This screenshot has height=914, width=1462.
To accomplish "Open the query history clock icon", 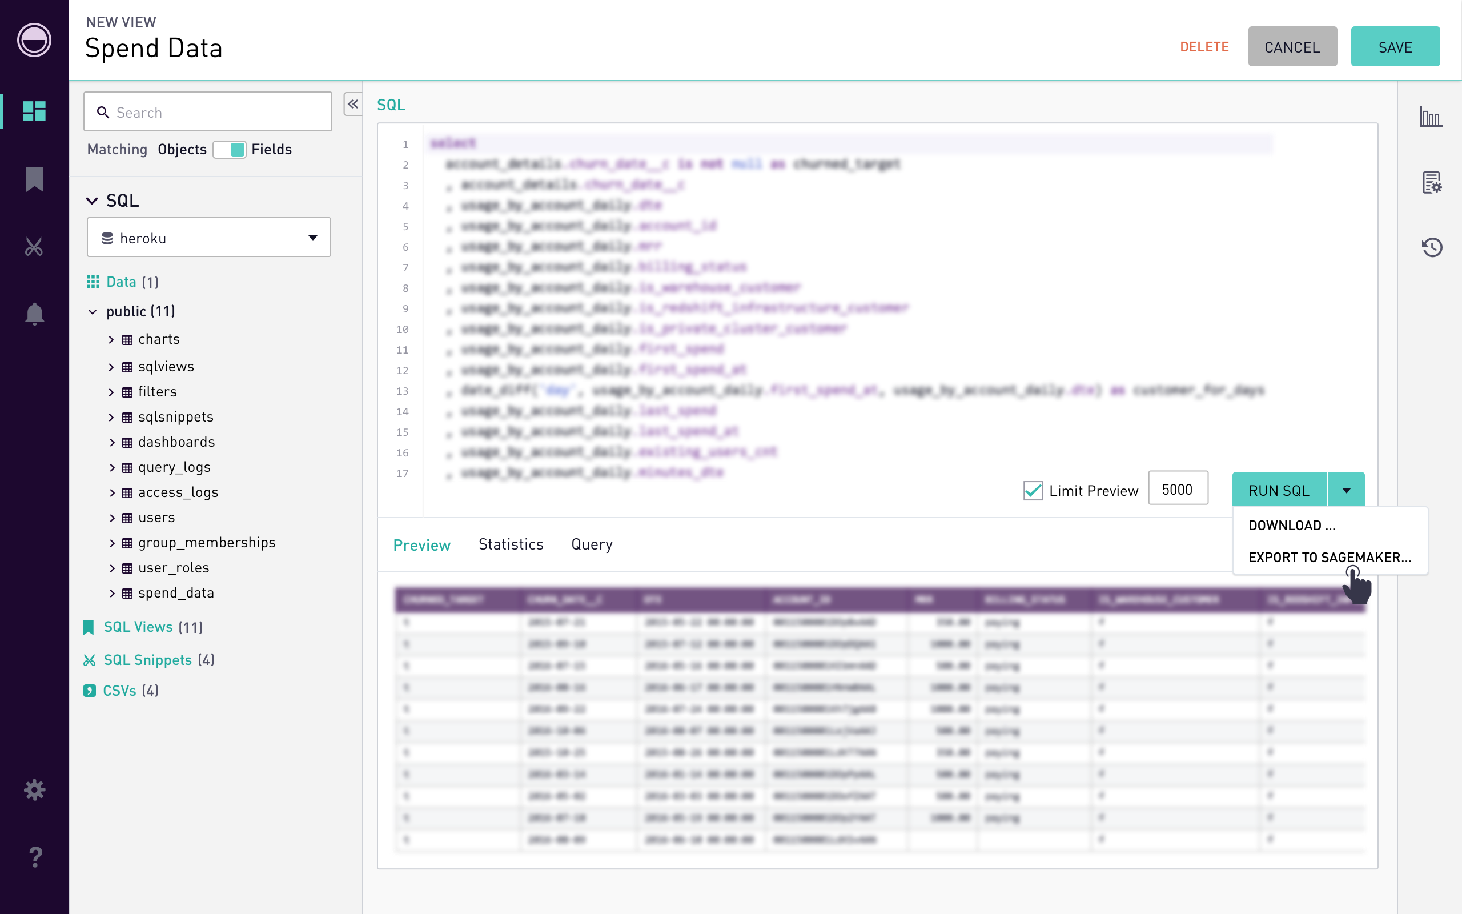I will 1432,247.
